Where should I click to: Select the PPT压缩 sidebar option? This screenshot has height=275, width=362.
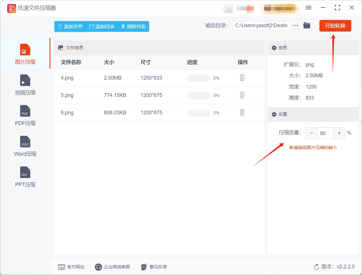tap(25, 177)
